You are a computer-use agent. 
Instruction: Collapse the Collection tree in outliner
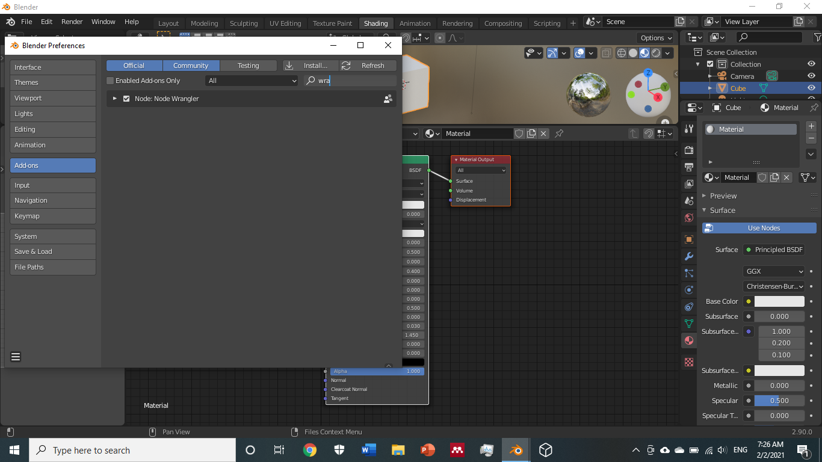[698, 64]
